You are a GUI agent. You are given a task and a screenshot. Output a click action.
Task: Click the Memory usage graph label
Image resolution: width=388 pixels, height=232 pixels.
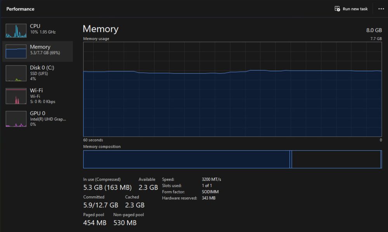[x=96, y=38]
